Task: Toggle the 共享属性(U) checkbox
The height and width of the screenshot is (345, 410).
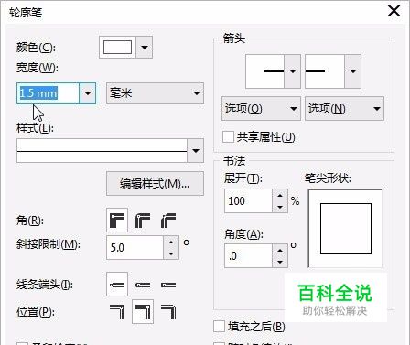Action: pyautogui.click(x=228, y=137)
